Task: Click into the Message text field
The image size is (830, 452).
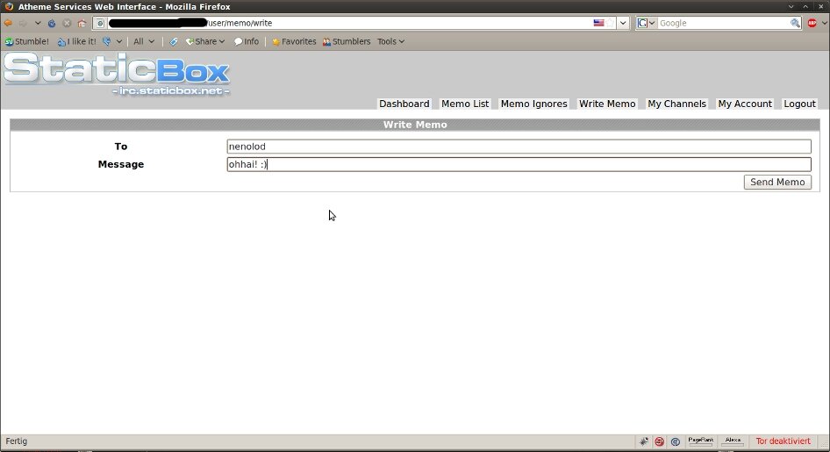Action: tap(519, 164)
